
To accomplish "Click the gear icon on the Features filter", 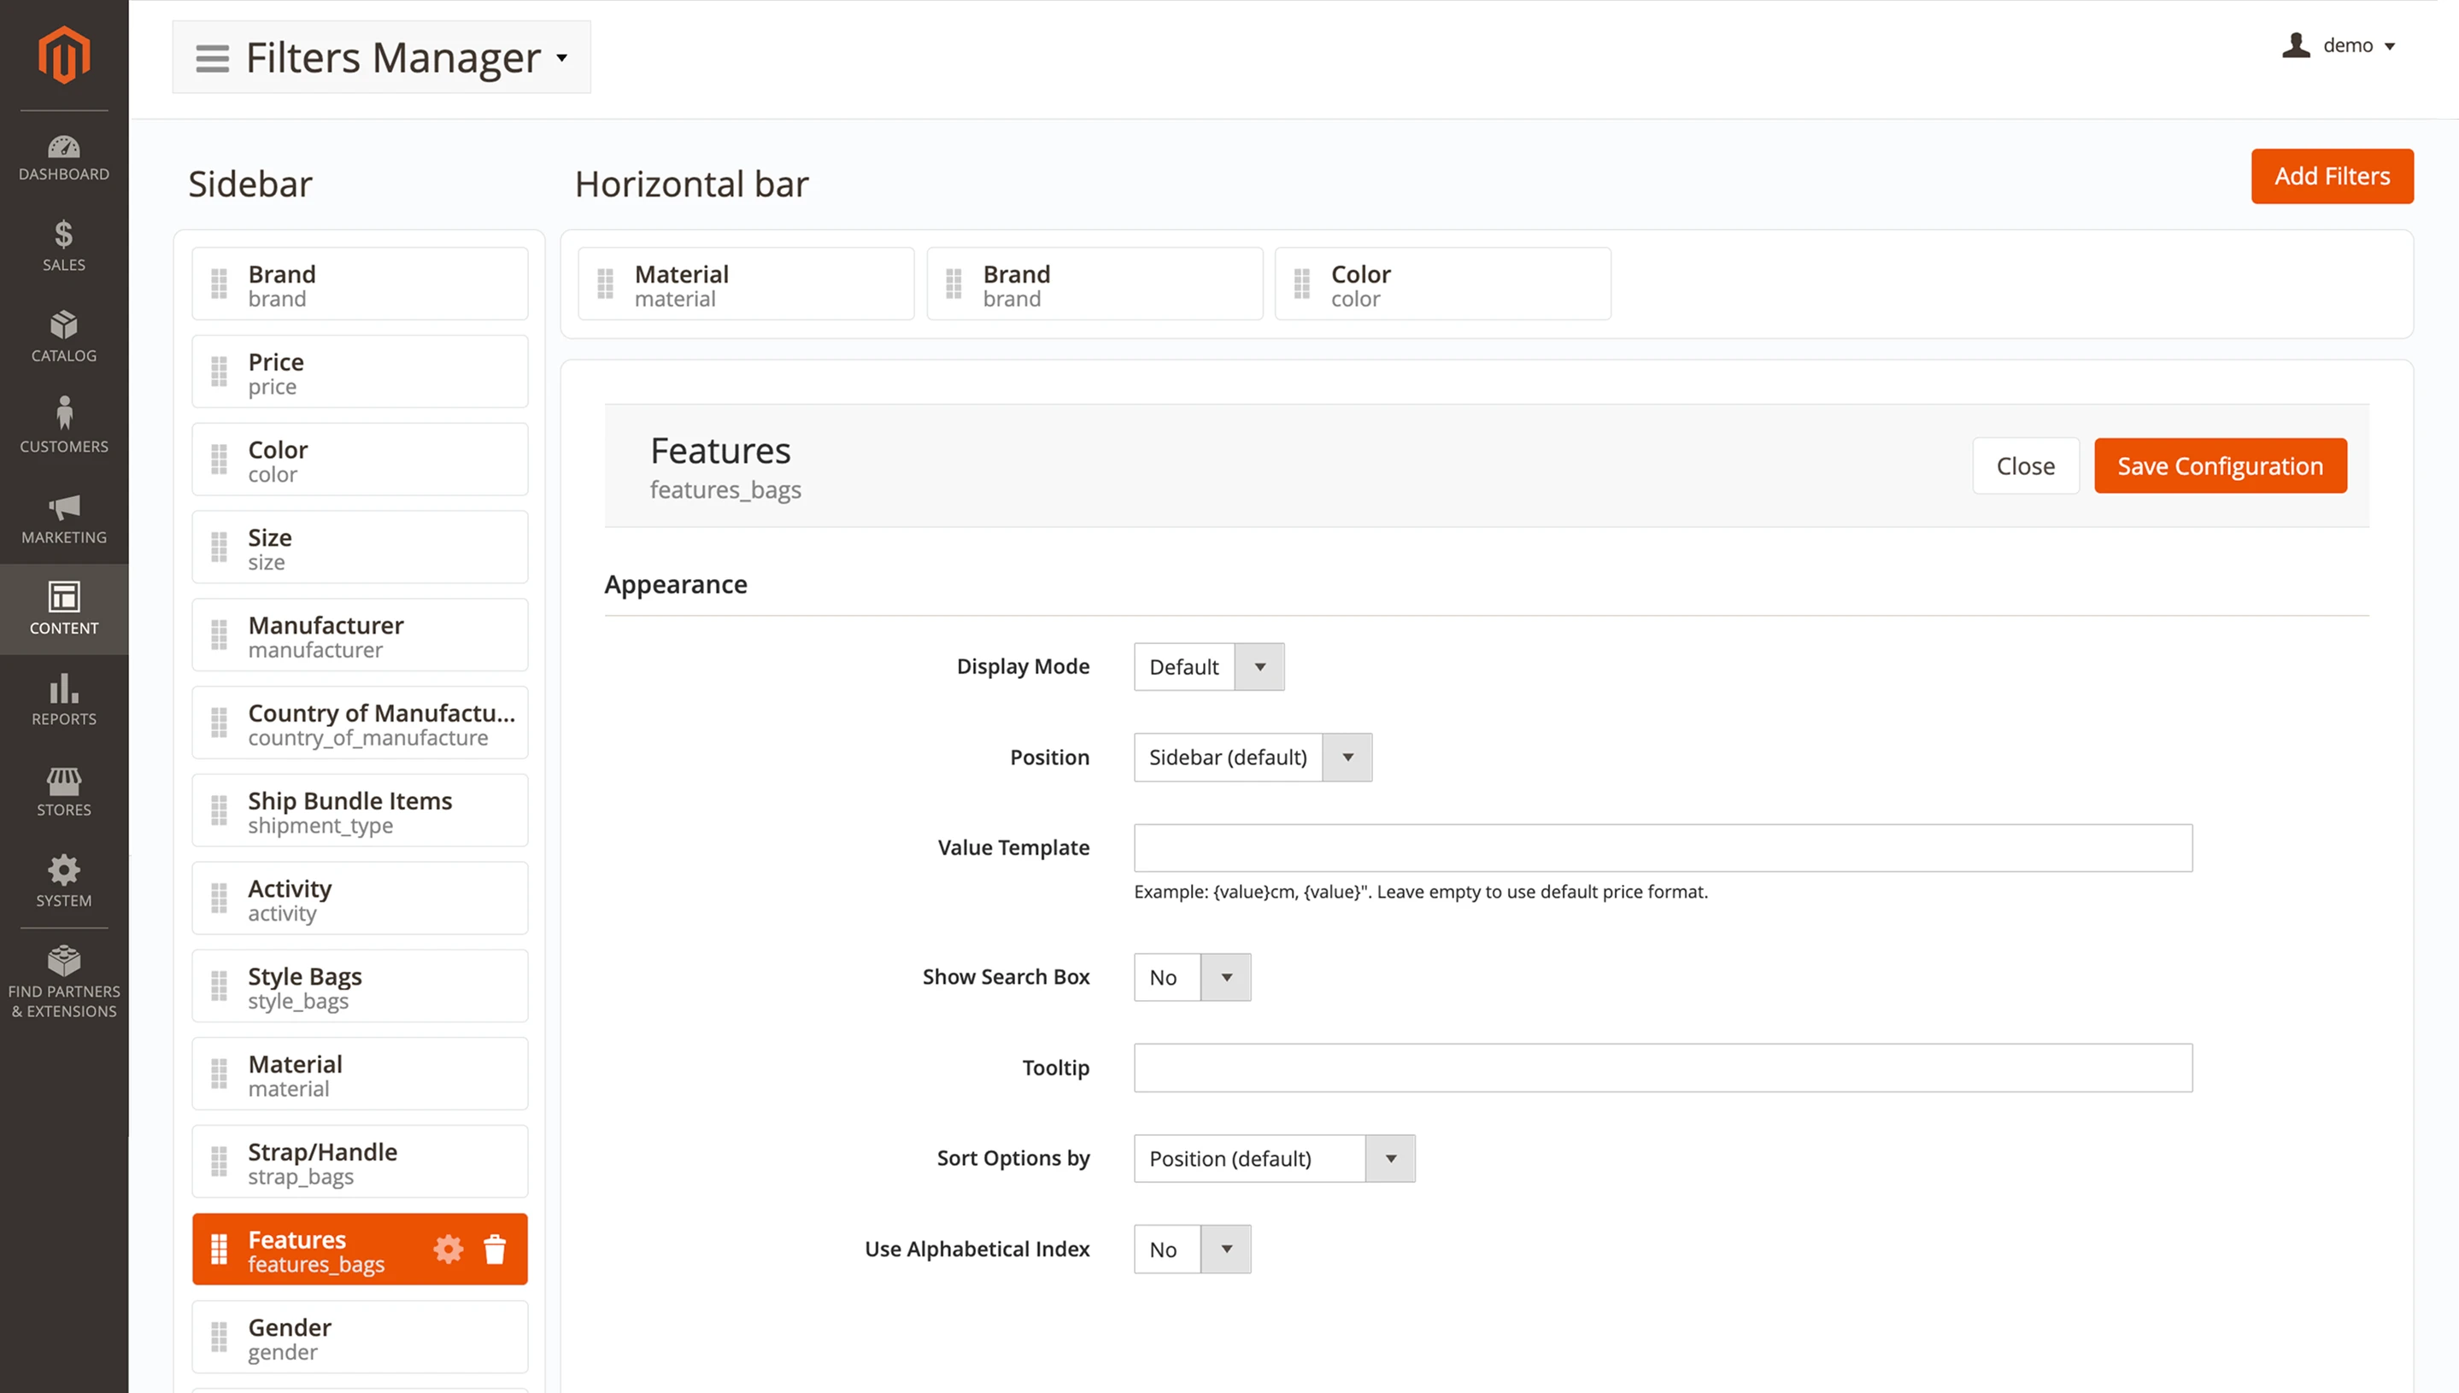I will (x=448, y=1249).
